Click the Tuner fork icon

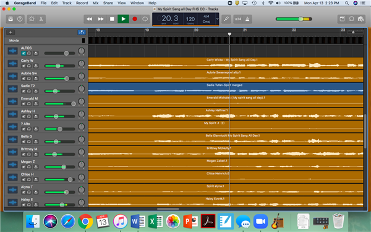click(226, 19)
